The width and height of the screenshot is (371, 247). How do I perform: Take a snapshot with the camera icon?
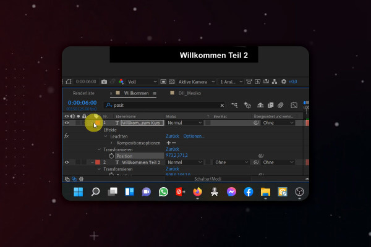click(104, 82)
